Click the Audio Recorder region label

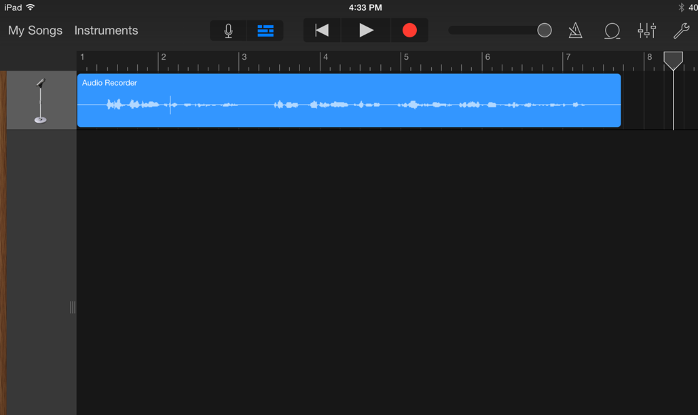[x=109, y=83]
